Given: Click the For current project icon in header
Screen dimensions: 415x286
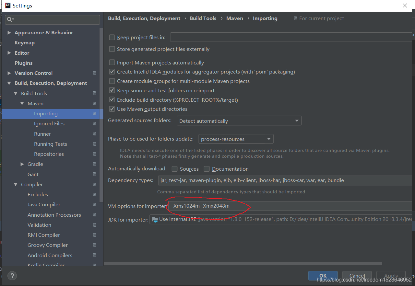Looking at the screenshot, I should [295, 18].
